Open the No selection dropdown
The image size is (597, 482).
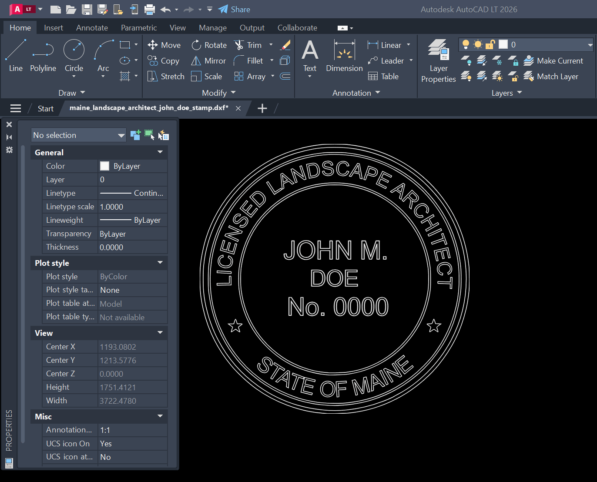tap(79, 135)
